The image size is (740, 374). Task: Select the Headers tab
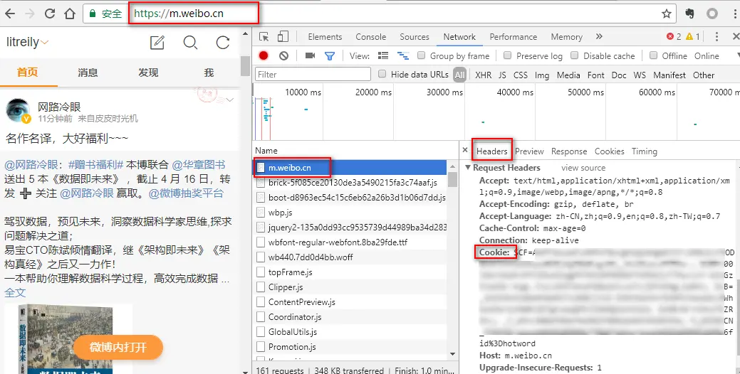491,151
